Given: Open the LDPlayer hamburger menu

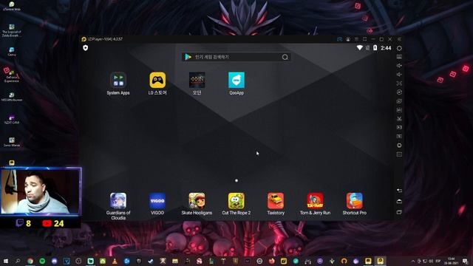Looking at the screenshot, I should [x=356, y=39].
